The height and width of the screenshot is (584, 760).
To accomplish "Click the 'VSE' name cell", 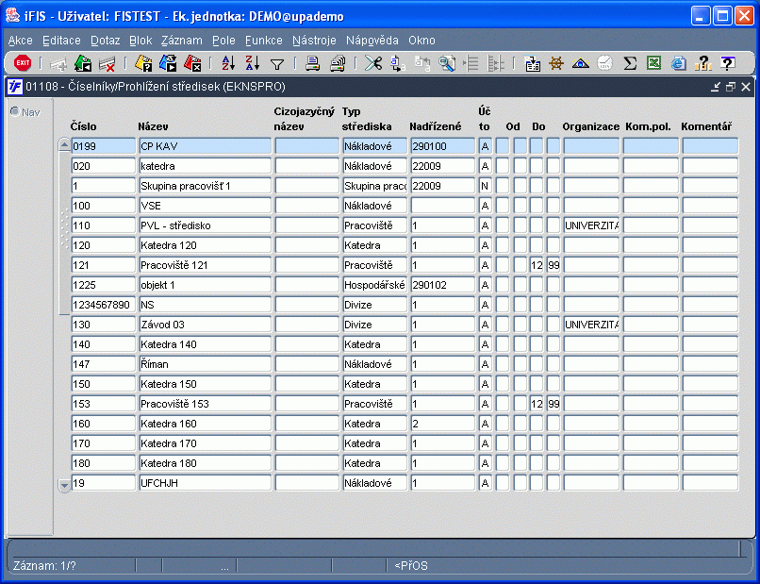I will pyautogui.click(x=205, y=206).
